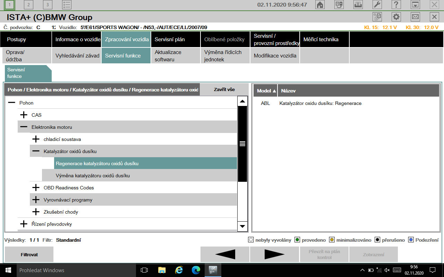The image size is (444, 277).
Task: Open File Explorer from taskbar
Action: coord(162,270)
